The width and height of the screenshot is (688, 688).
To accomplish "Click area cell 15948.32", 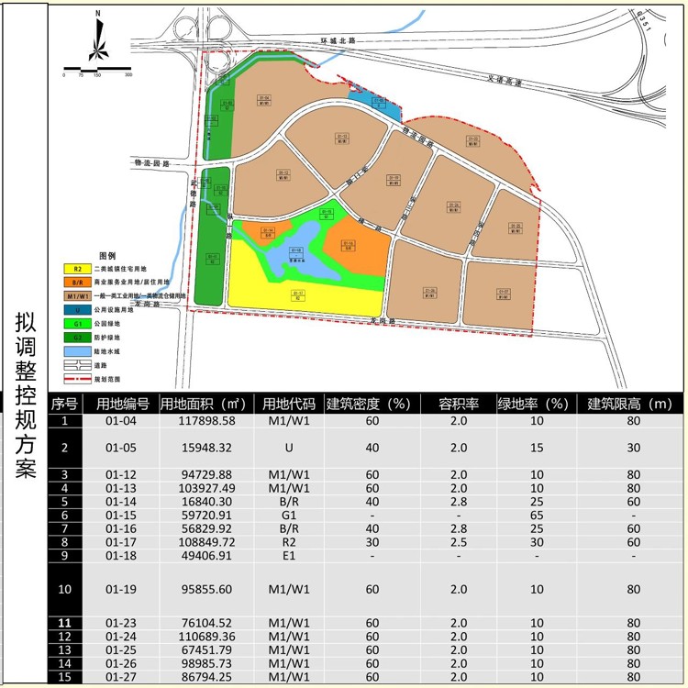I will (206, 448).
